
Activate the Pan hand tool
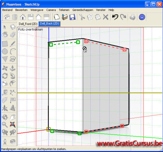click(x=13, y=117)
